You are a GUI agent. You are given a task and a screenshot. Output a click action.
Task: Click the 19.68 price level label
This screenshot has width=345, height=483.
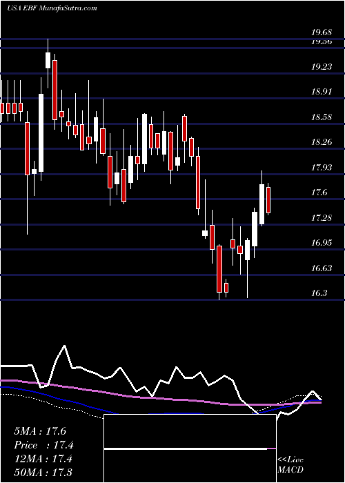point(322,32)
